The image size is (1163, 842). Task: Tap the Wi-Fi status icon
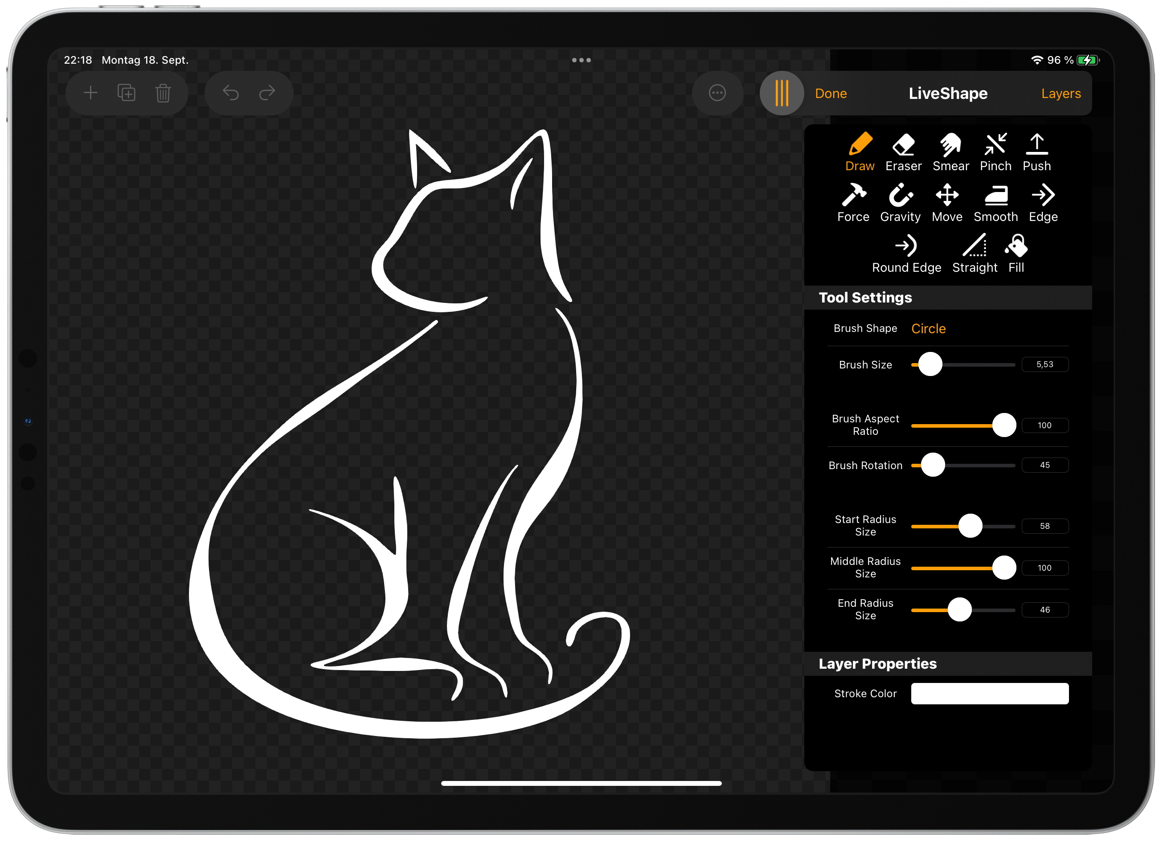1036,60
